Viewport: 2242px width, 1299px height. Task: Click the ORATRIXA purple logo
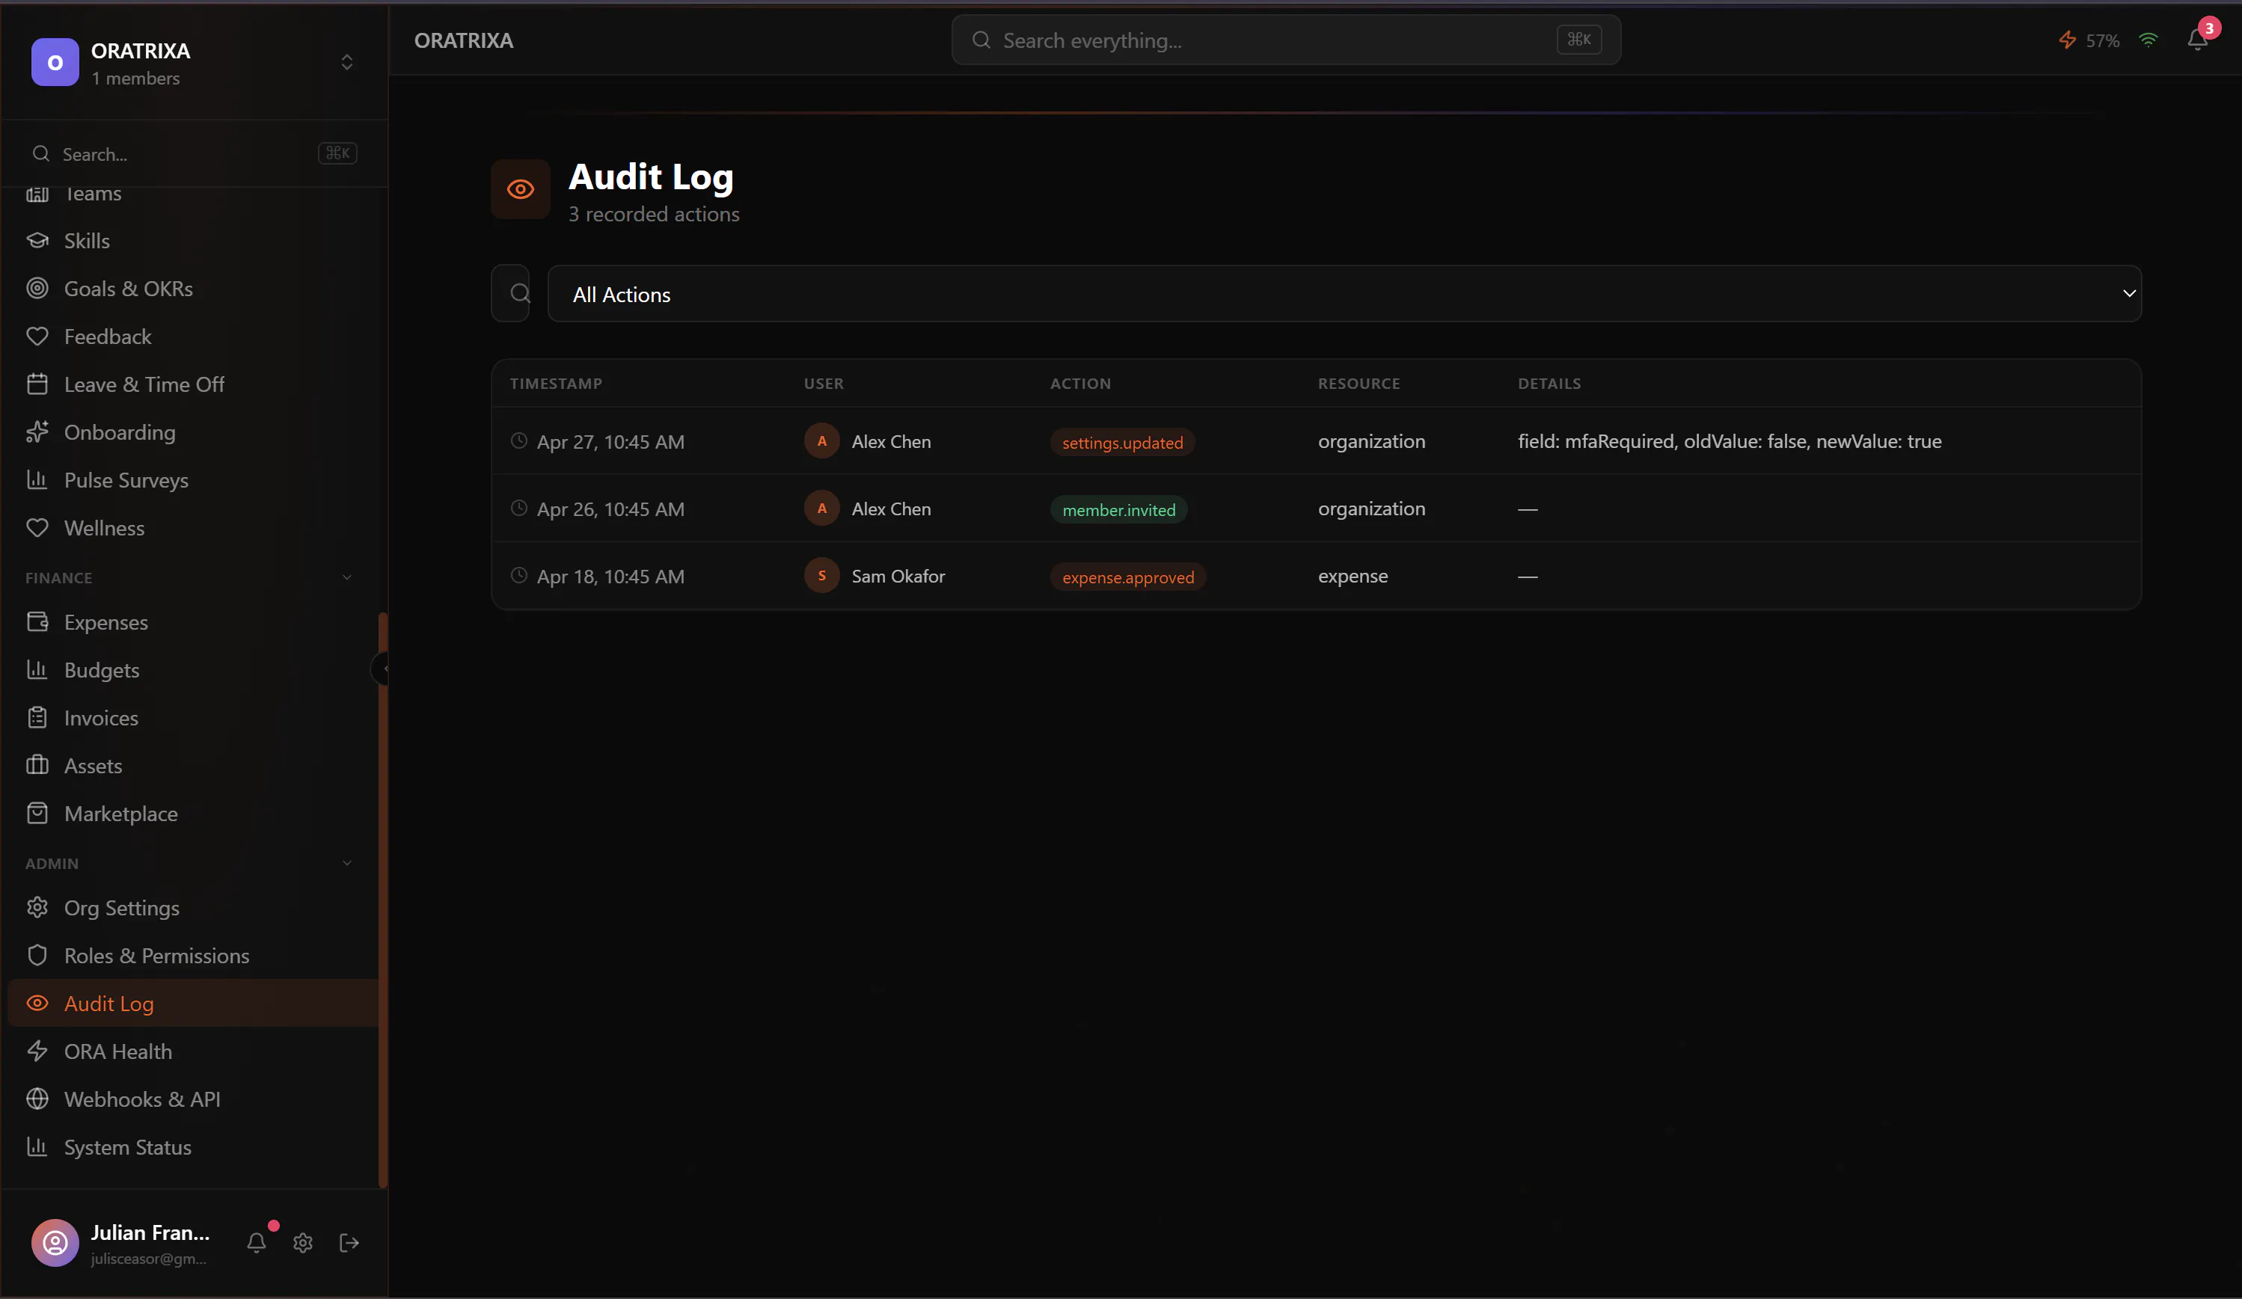coord(55,62)
